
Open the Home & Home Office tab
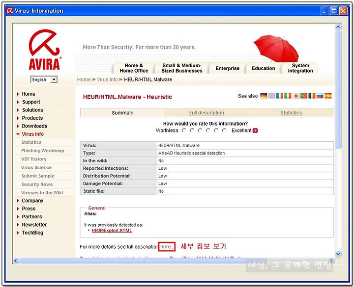tap(134, 68)
